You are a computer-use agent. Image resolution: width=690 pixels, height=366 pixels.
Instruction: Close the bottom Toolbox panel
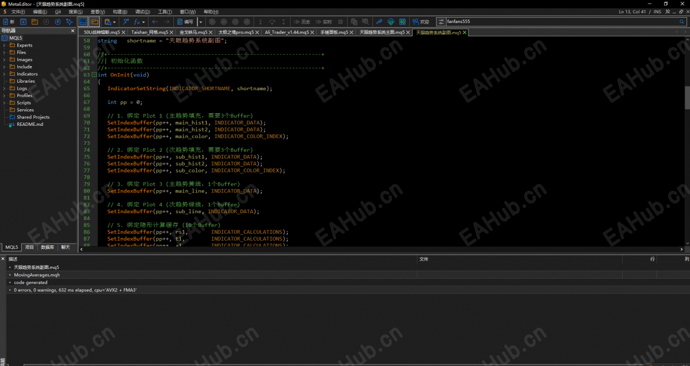click(x=3, y=259)
